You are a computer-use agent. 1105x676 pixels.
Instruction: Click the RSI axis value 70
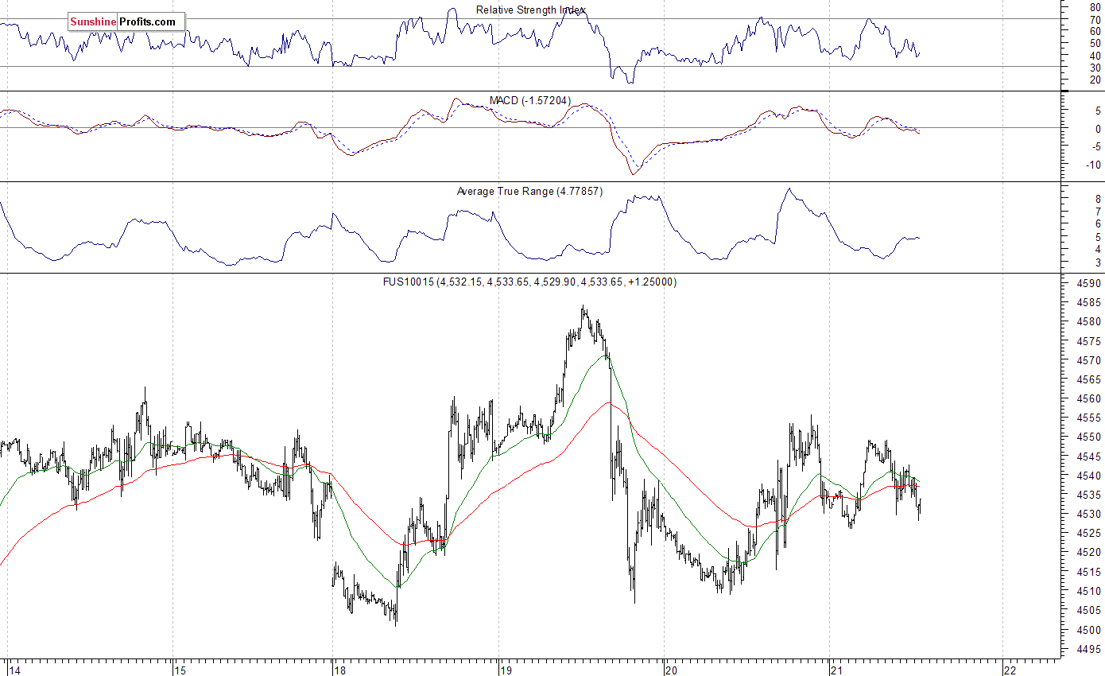point(1096,19)
